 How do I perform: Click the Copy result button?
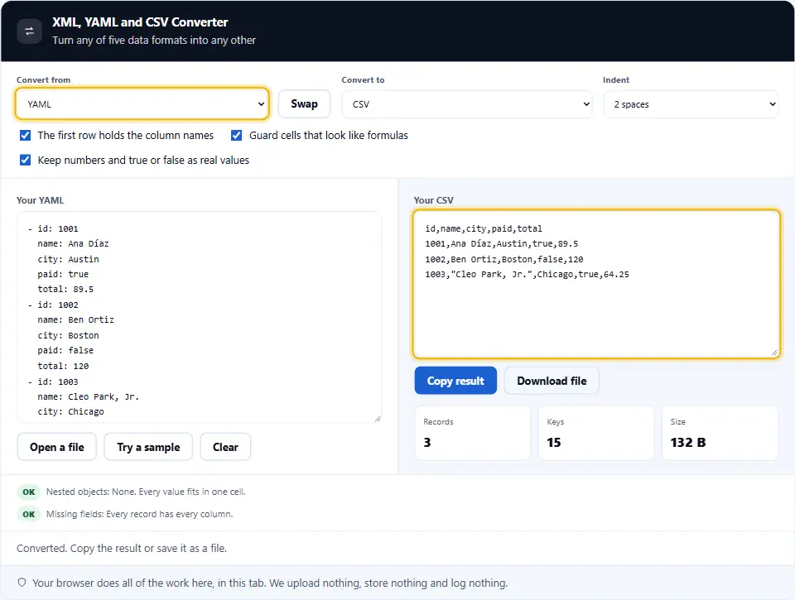(x=455, y=381)
